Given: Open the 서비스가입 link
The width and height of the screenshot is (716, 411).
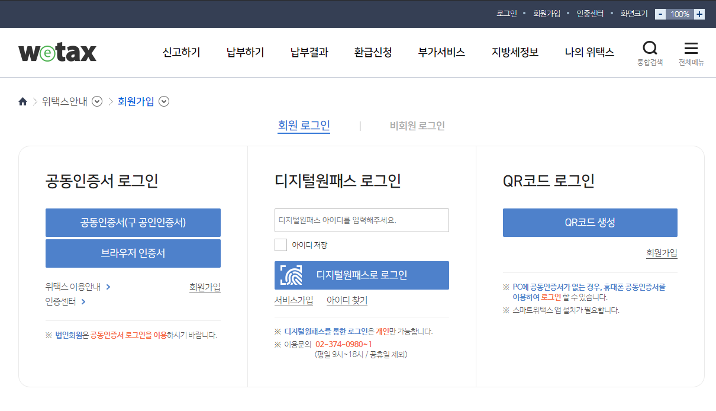Looking at the screenshot, I should coord(294,300).
